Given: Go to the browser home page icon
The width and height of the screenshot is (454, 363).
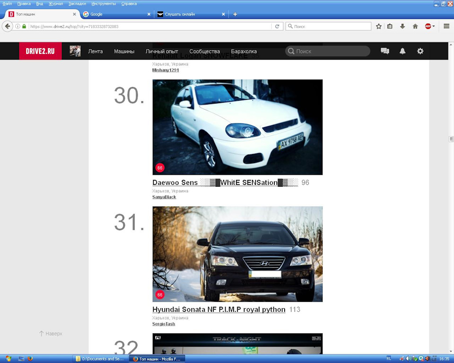Looking at the screenshot, I should point(415,26).
